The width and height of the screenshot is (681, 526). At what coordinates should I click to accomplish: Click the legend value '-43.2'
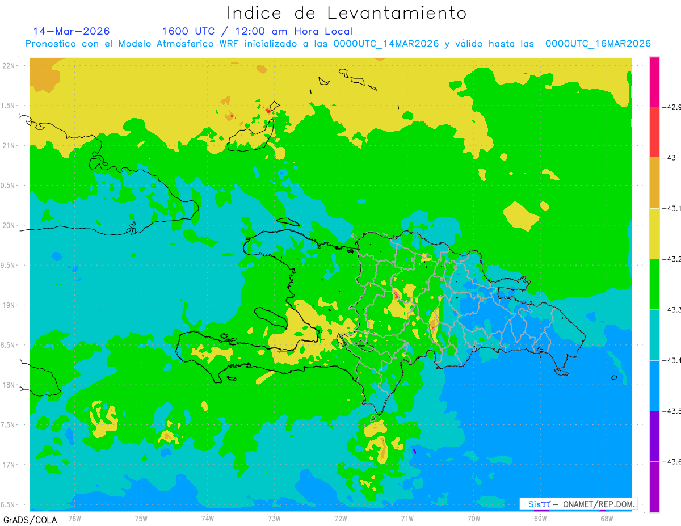(x=671, y=259)
